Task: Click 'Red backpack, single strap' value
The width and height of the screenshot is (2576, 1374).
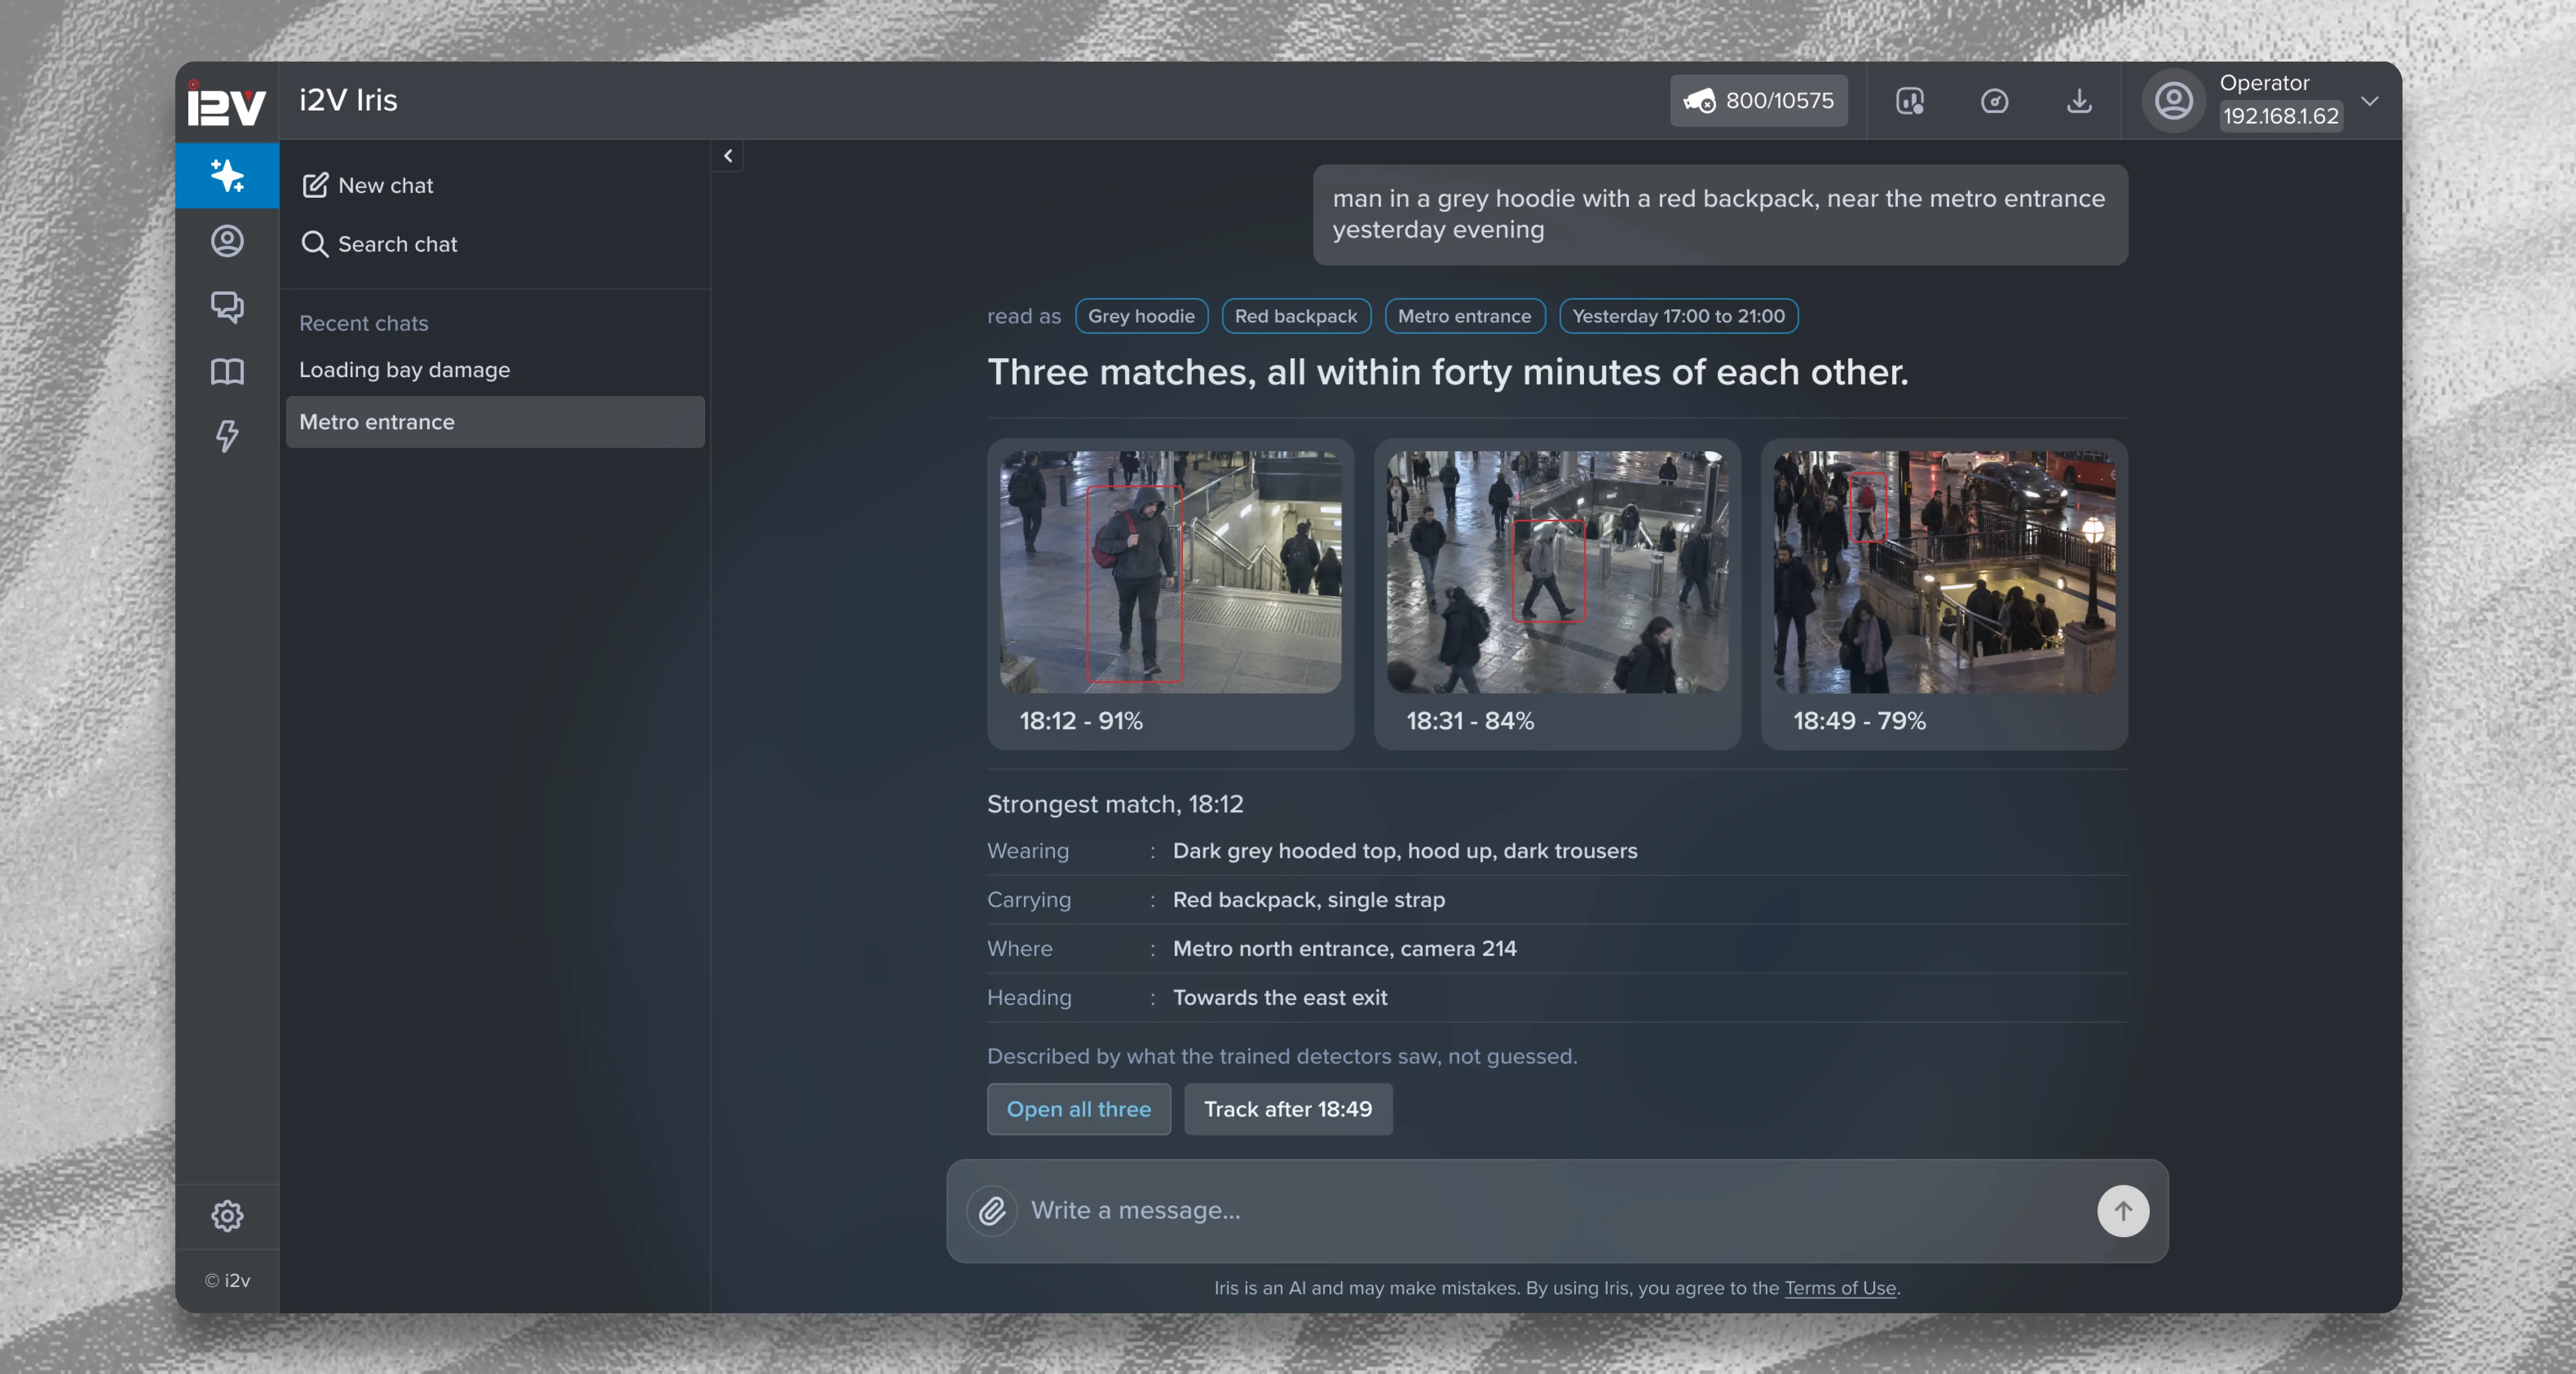Action: pos(1308,900)
